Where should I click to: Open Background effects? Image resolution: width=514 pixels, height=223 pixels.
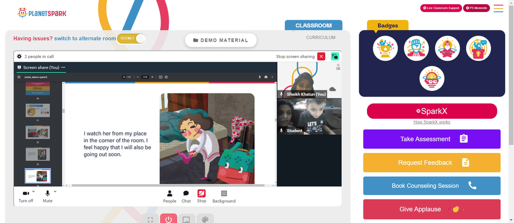tap(224, 196)
